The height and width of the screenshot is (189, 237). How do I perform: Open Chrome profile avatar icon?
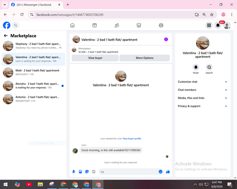(223, 15)
